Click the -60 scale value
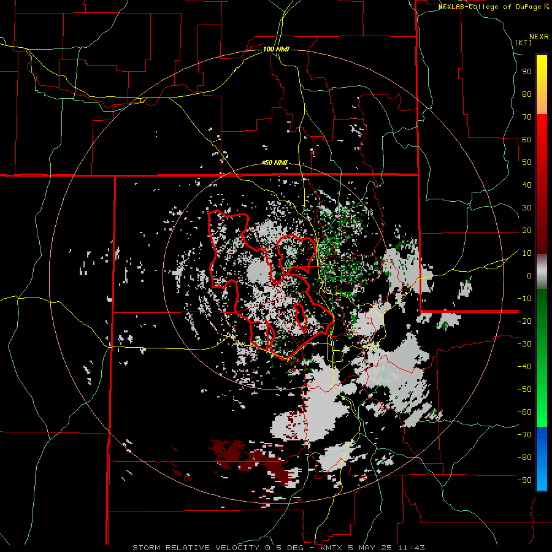The width and height of the screenshot is (552, 552). [x=524, y=412]
